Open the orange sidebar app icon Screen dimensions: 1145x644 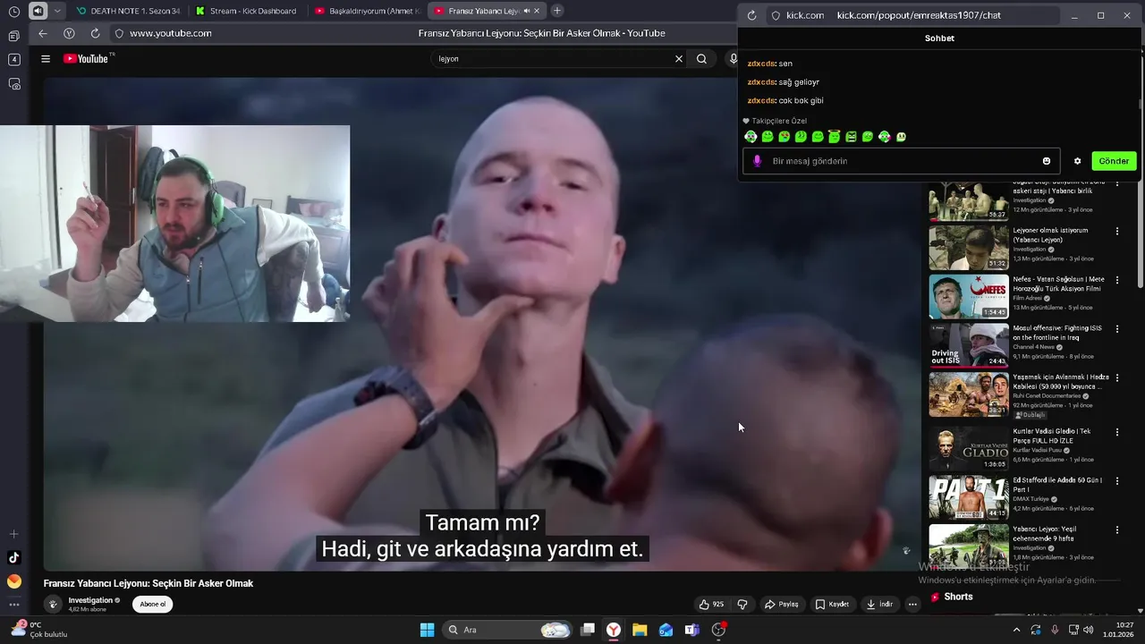pos(14,581)
